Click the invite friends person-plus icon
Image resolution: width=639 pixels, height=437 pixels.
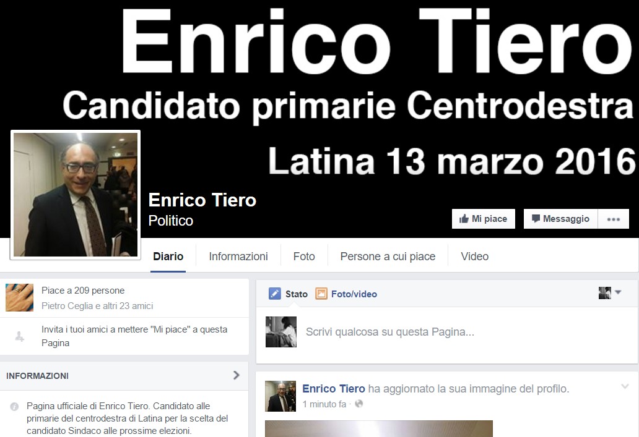20,336
